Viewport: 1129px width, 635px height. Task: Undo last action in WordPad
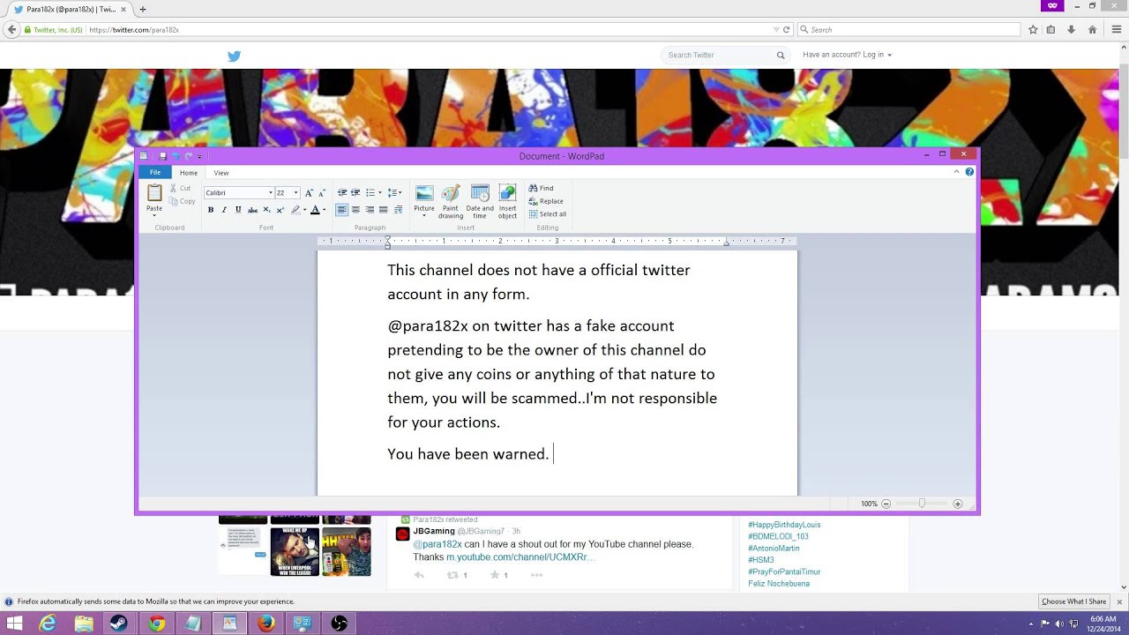[176, 156]
